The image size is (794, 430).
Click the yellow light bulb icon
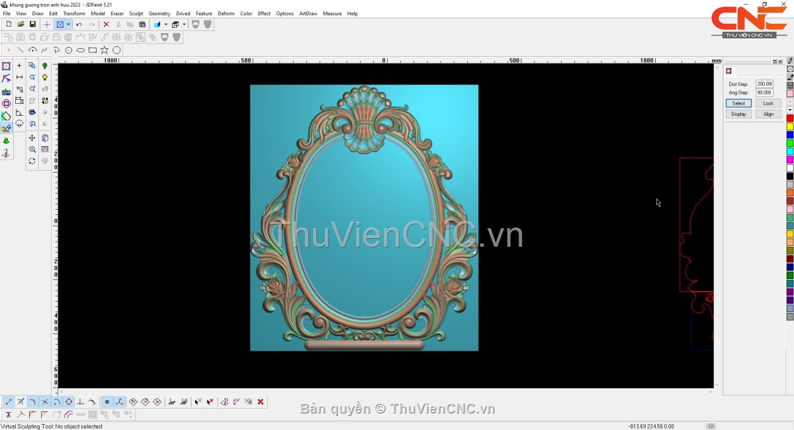point(45,77)
